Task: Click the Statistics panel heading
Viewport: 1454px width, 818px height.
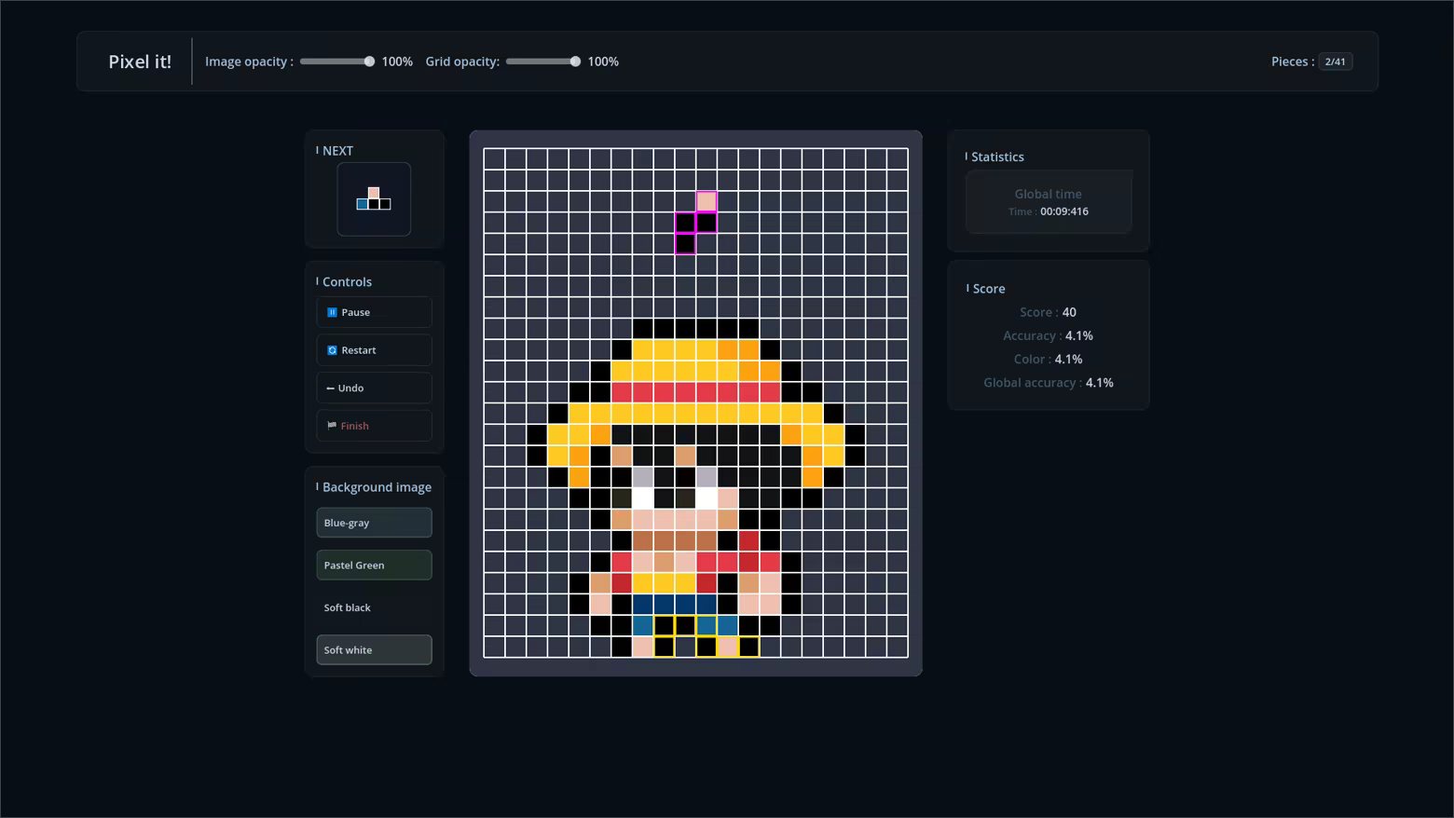Action: click(997, 157)
